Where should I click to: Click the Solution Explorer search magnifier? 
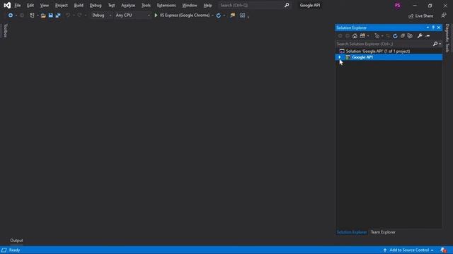tap(435, 44)
